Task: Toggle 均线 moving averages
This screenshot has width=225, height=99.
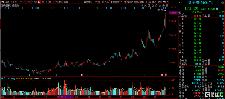Action: (136, 2)
